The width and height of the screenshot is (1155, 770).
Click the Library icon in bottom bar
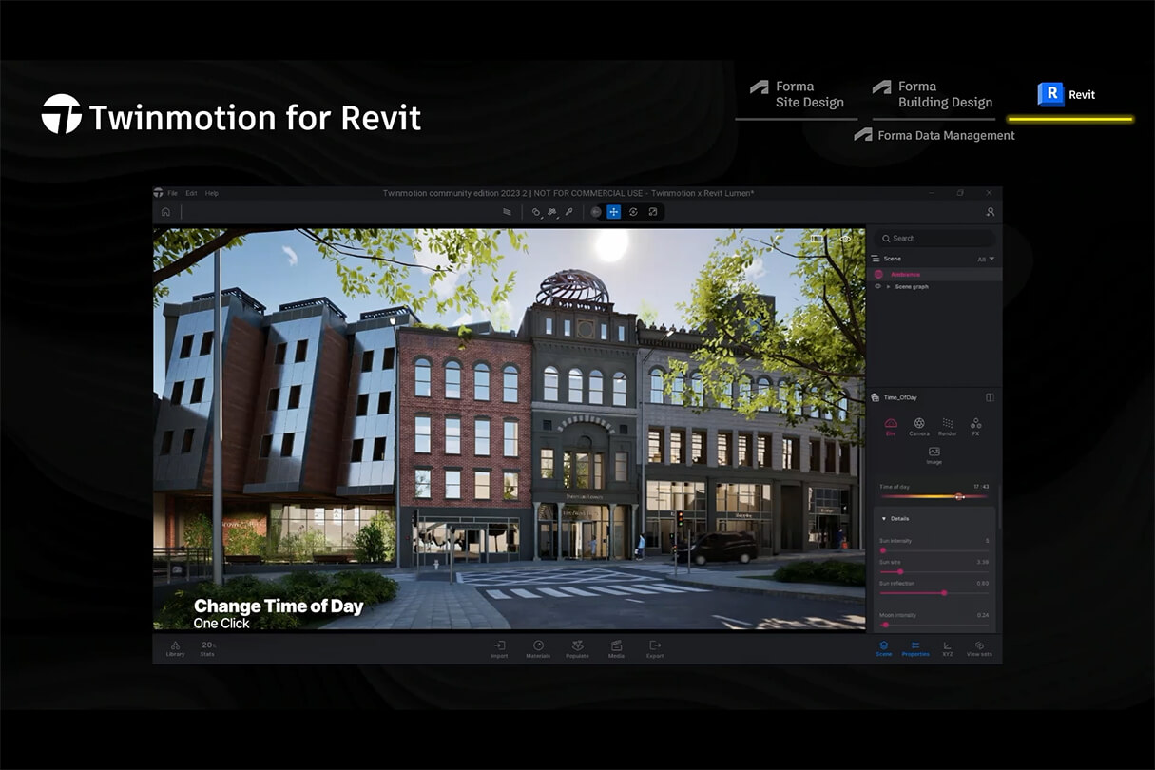coord(175,648)
